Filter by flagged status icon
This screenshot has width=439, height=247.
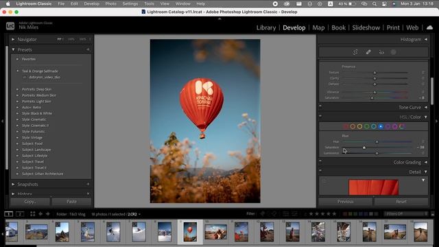(x=262, y=213)
